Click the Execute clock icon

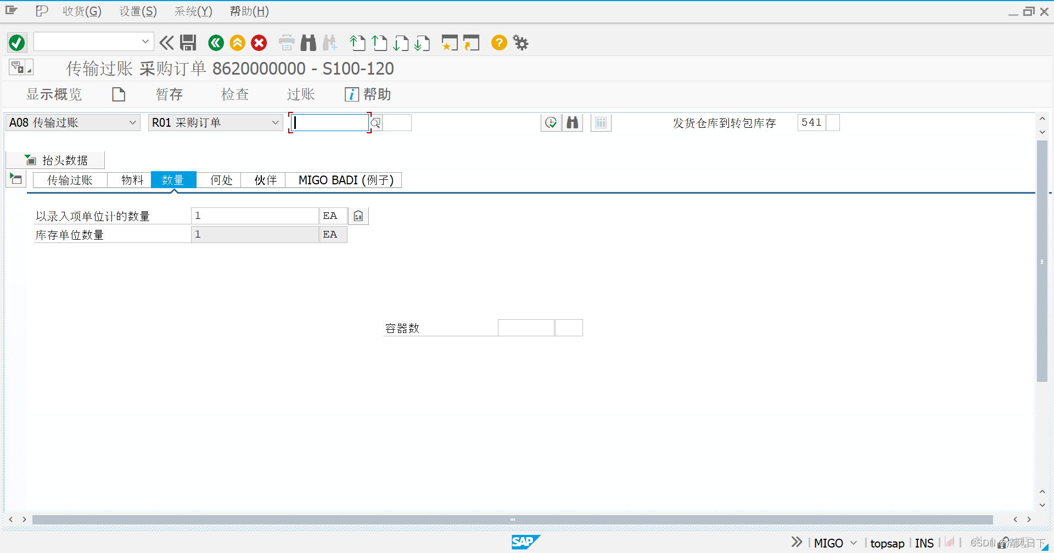pyautogui.click(x=551, y=122)
